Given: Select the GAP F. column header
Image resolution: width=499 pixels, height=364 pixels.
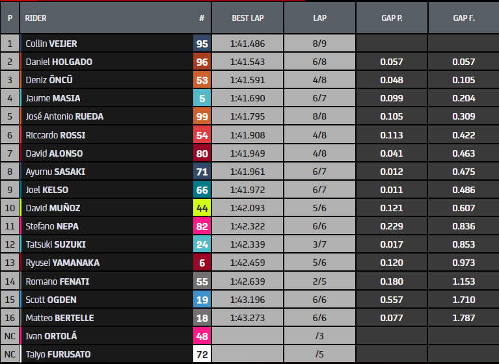Looking at the screenshot, I should (x=463, y=18).
